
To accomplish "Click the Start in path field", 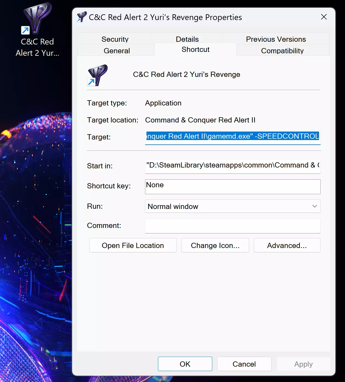I will coord(233,166).
